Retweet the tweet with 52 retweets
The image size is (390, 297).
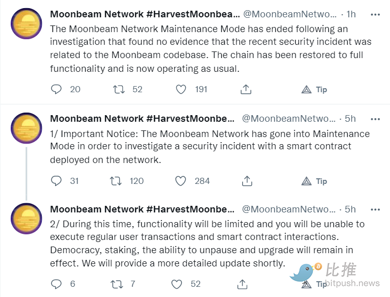[119, 89]
